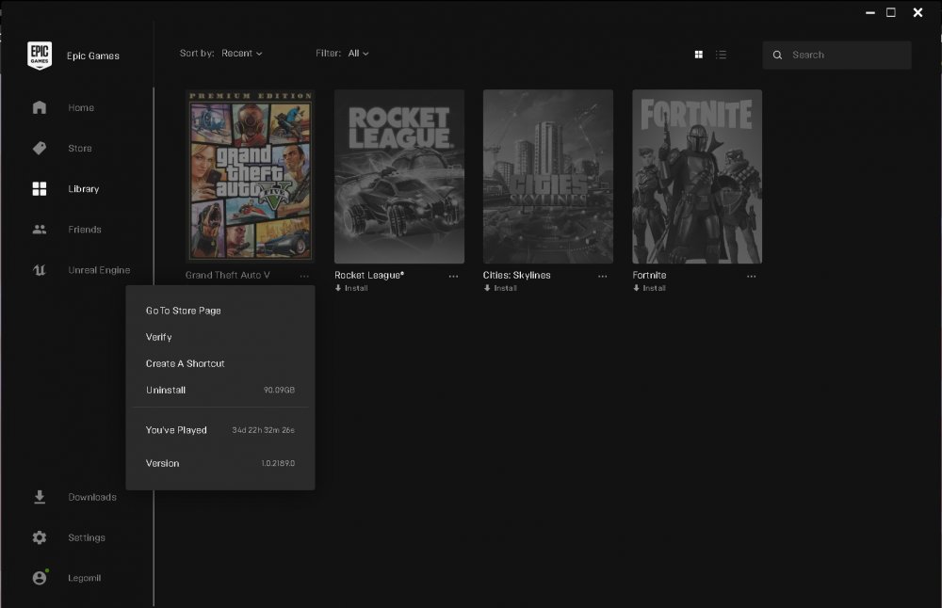Switch to grid view layout
942x608 pixels.
point(699,55)
